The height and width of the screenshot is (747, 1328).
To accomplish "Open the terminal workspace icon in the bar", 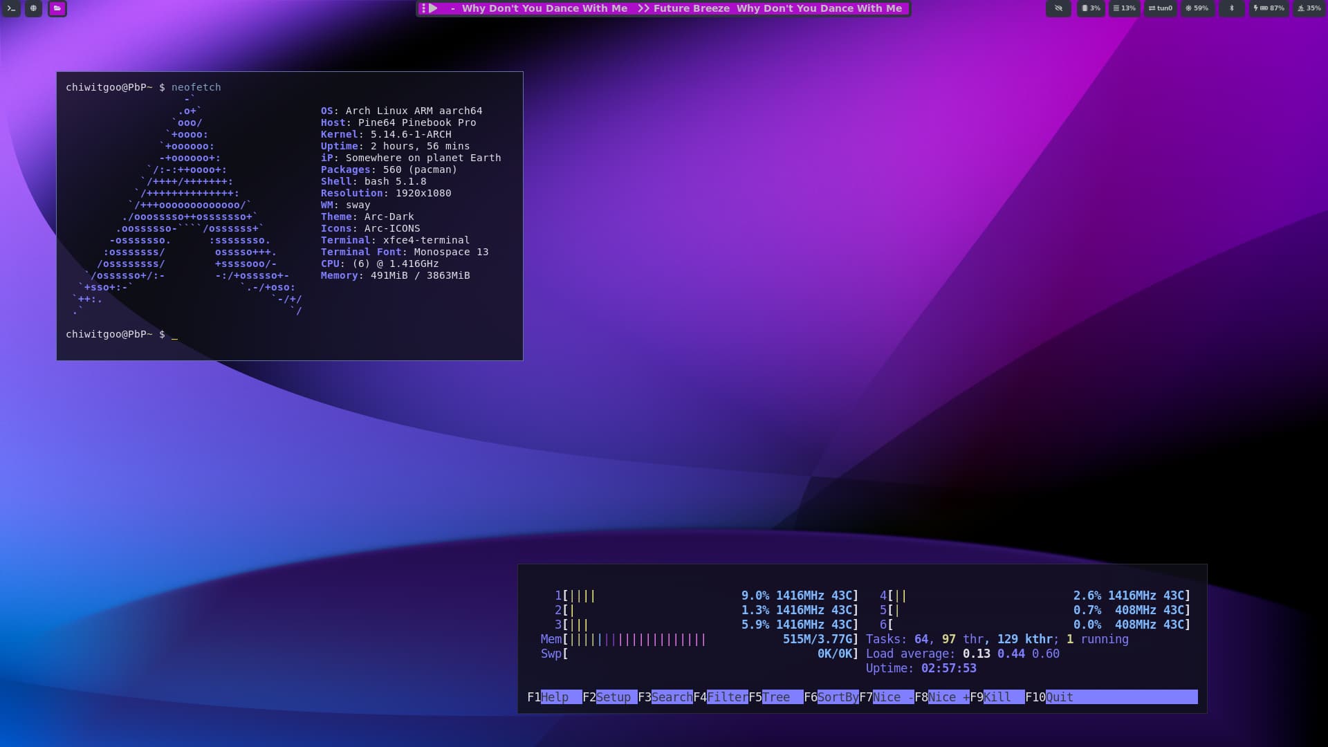I will pos(11,8).
